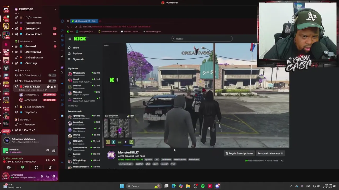Click the Windows Start button
The image size is (339, 190).
(122, 186)
